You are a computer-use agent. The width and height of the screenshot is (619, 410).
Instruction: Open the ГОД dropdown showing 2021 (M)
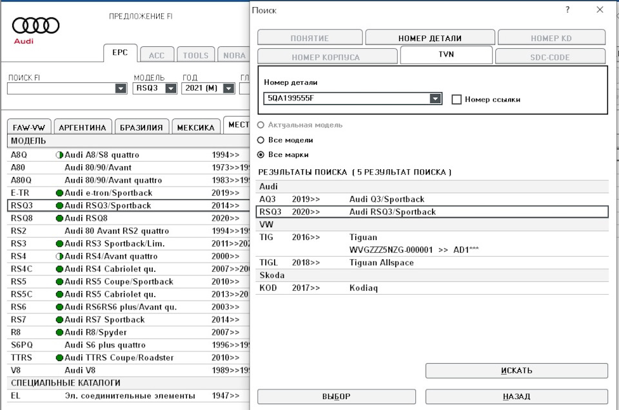[x=228, y=89]
